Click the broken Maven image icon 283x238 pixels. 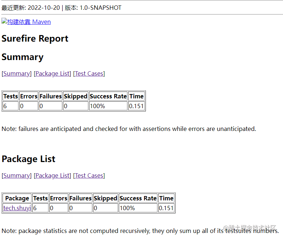pos(4,21)
